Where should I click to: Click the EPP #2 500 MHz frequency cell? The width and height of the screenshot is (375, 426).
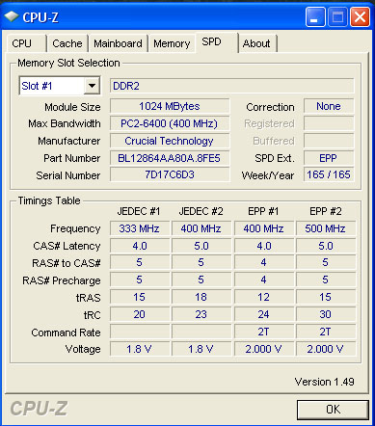[326, 228]
